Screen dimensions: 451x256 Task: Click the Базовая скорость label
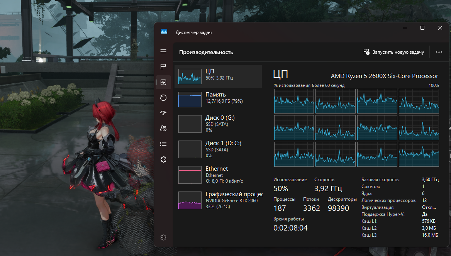(x=380, y=180)
